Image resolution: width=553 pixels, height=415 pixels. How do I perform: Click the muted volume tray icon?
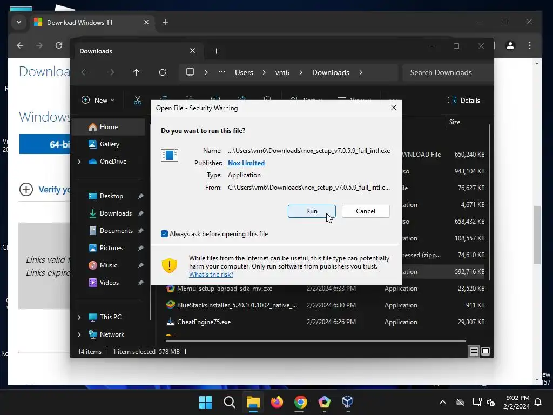click(x=491, y=402)
